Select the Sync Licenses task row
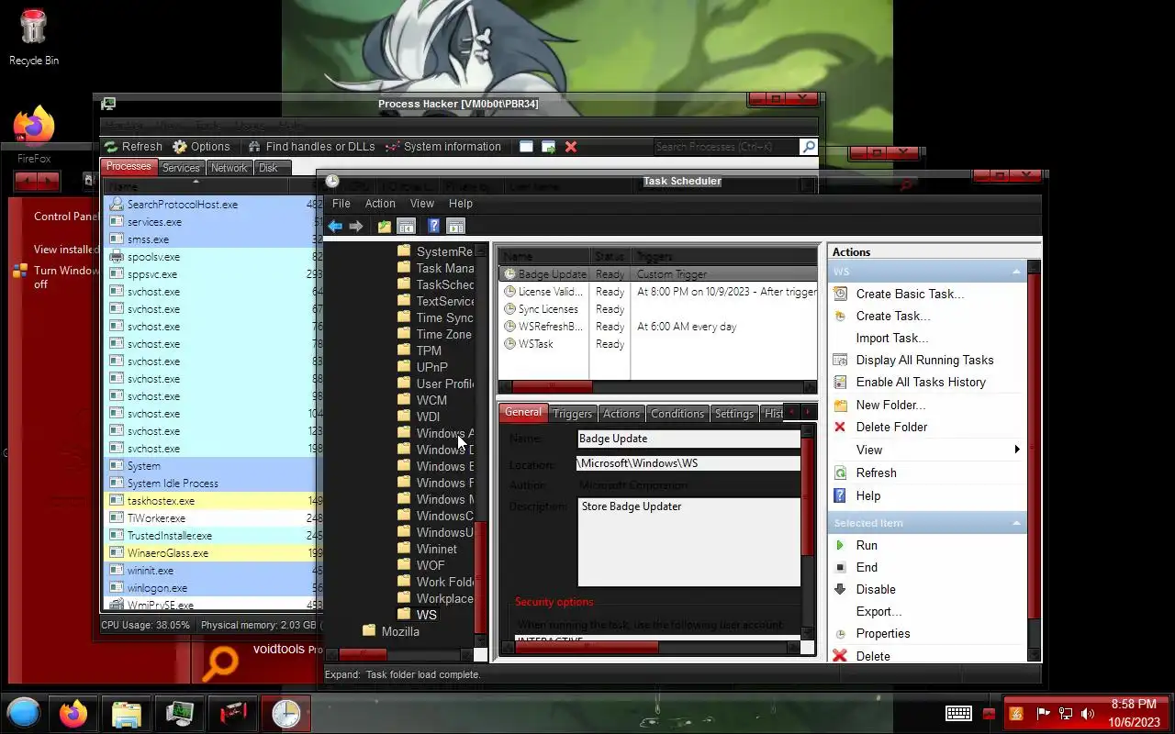1175x734 pixels. coord(656,309)
